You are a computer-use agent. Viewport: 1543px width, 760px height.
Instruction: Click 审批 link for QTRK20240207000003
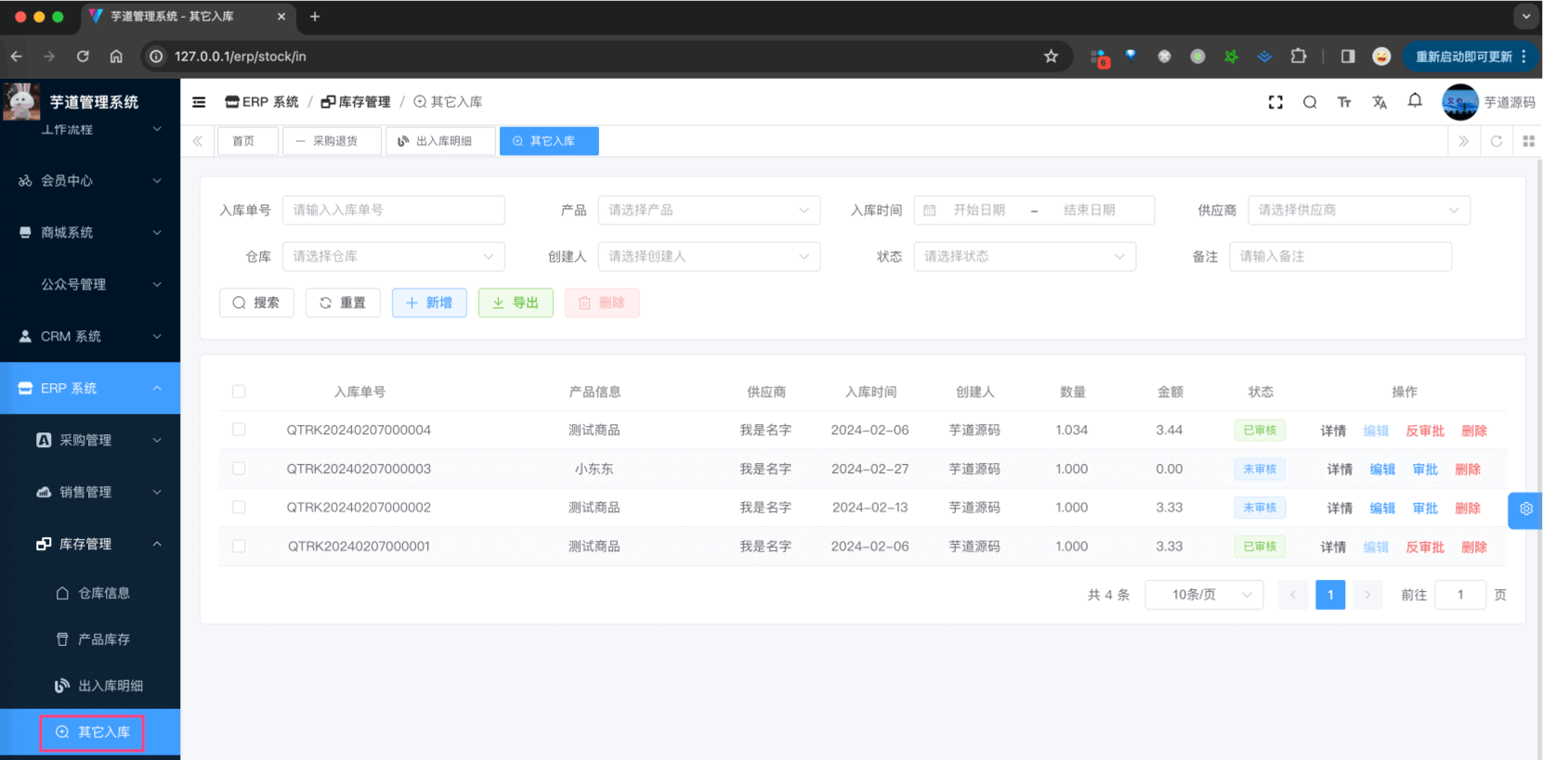point(1425,470)
